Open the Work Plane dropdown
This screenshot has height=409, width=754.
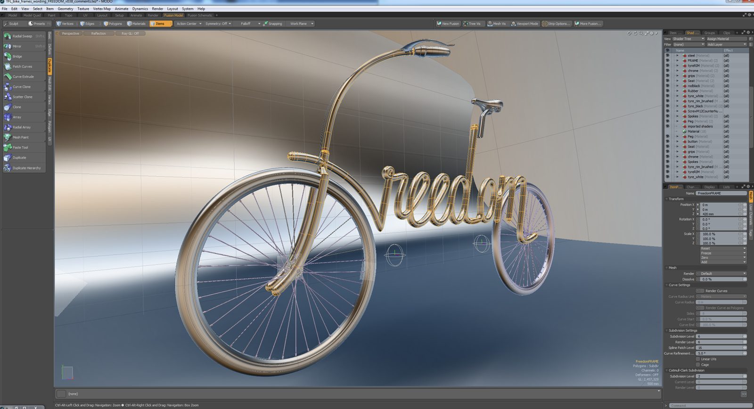coord(301,24)
